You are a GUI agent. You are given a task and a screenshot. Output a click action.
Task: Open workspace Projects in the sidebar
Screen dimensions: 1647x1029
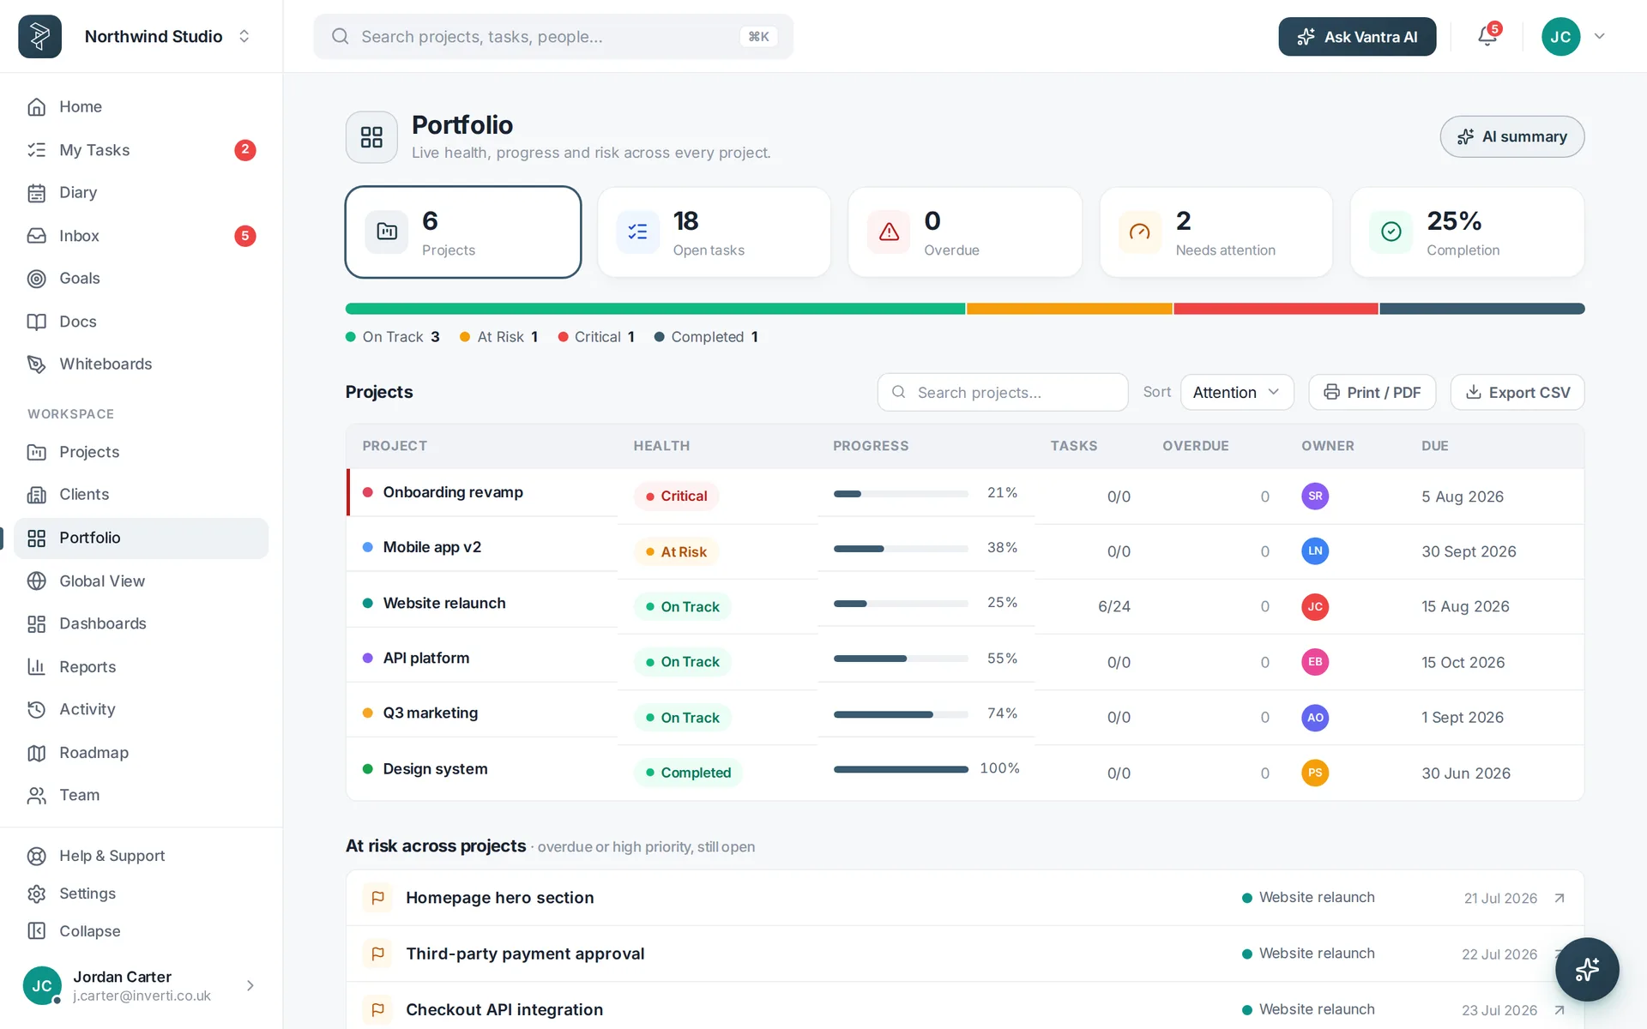tap(142, 452)
